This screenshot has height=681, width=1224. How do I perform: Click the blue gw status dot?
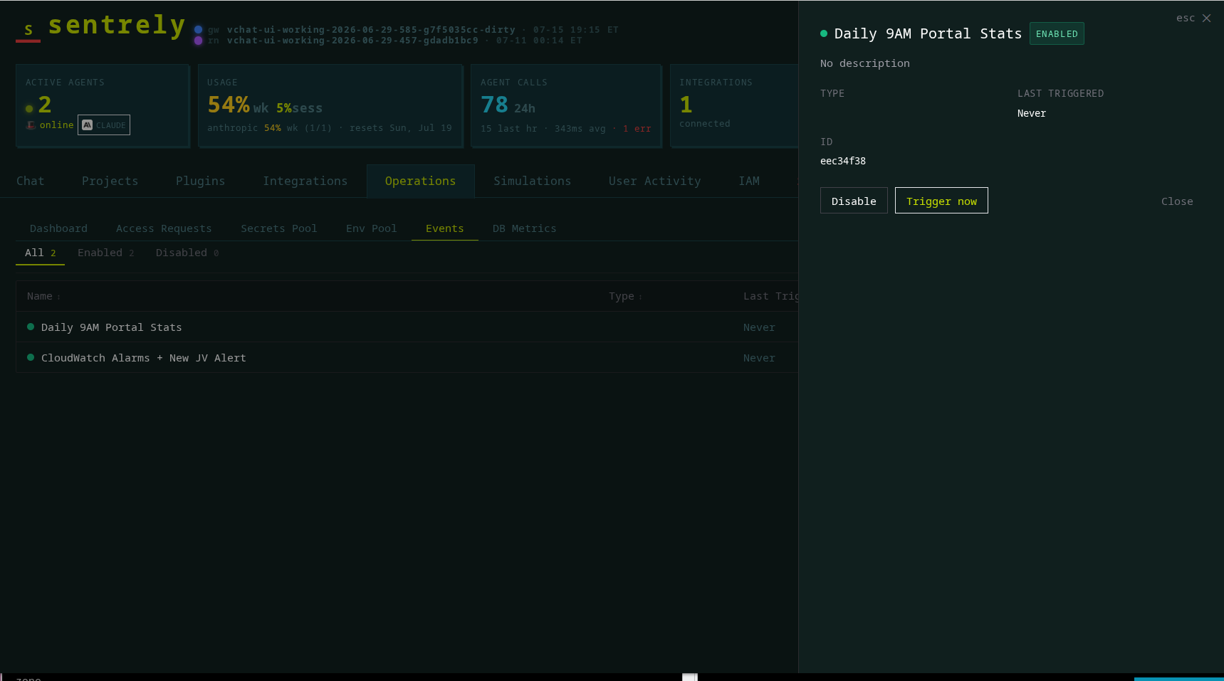tap(199, 30)
